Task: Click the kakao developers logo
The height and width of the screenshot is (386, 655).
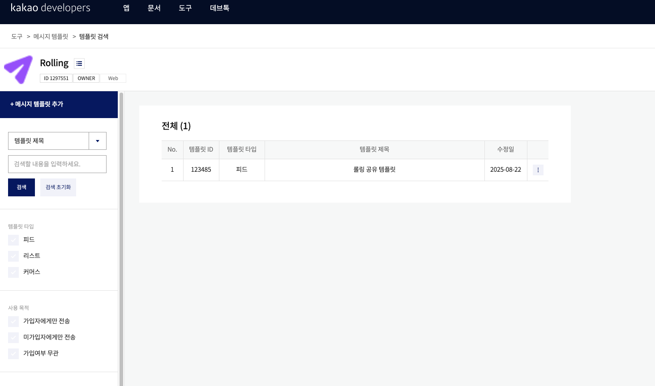Action: tap(50, 8)
